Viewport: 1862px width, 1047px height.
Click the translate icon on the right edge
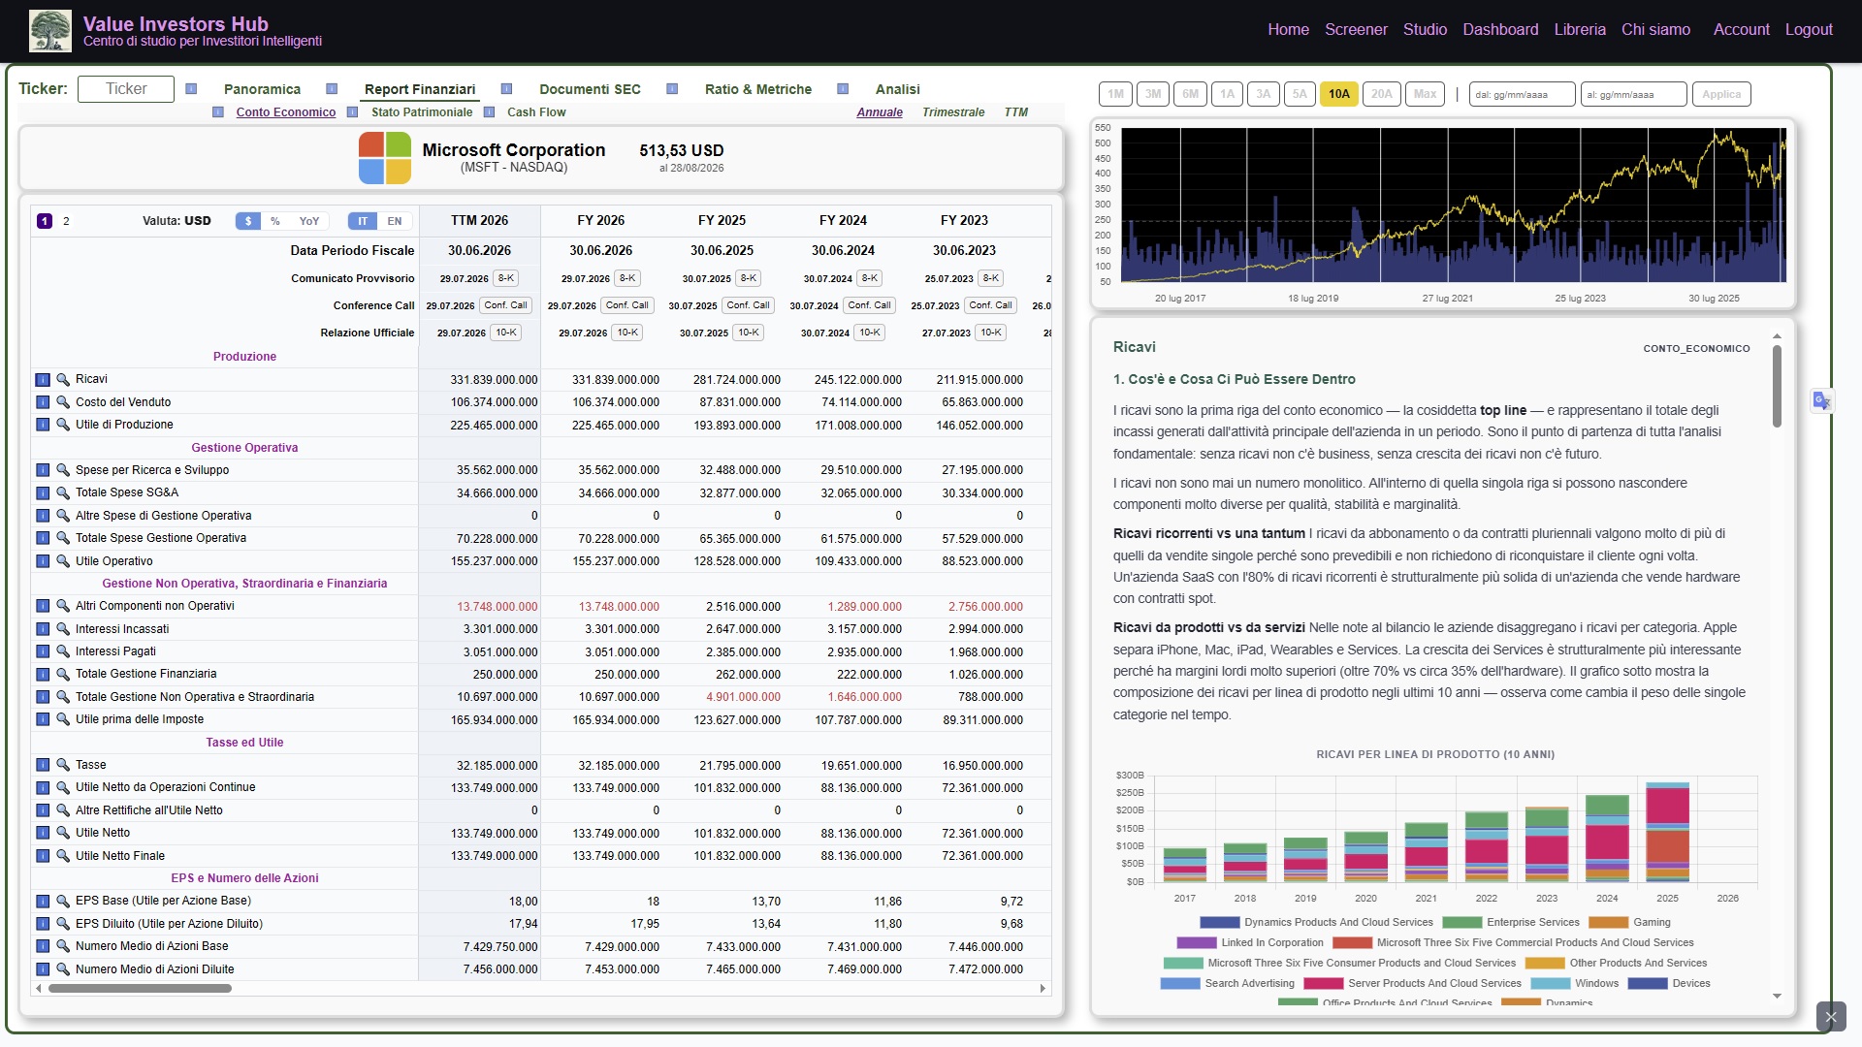point(1822,400)
